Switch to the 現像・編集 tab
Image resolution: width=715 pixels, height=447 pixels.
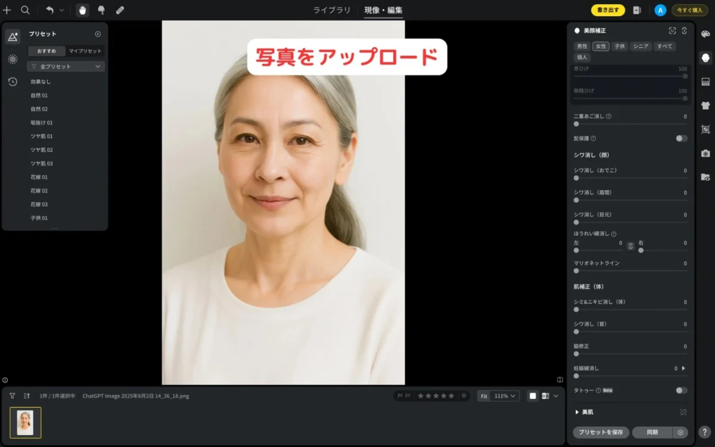384,10
